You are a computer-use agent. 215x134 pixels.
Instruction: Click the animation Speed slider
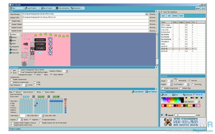185,115
